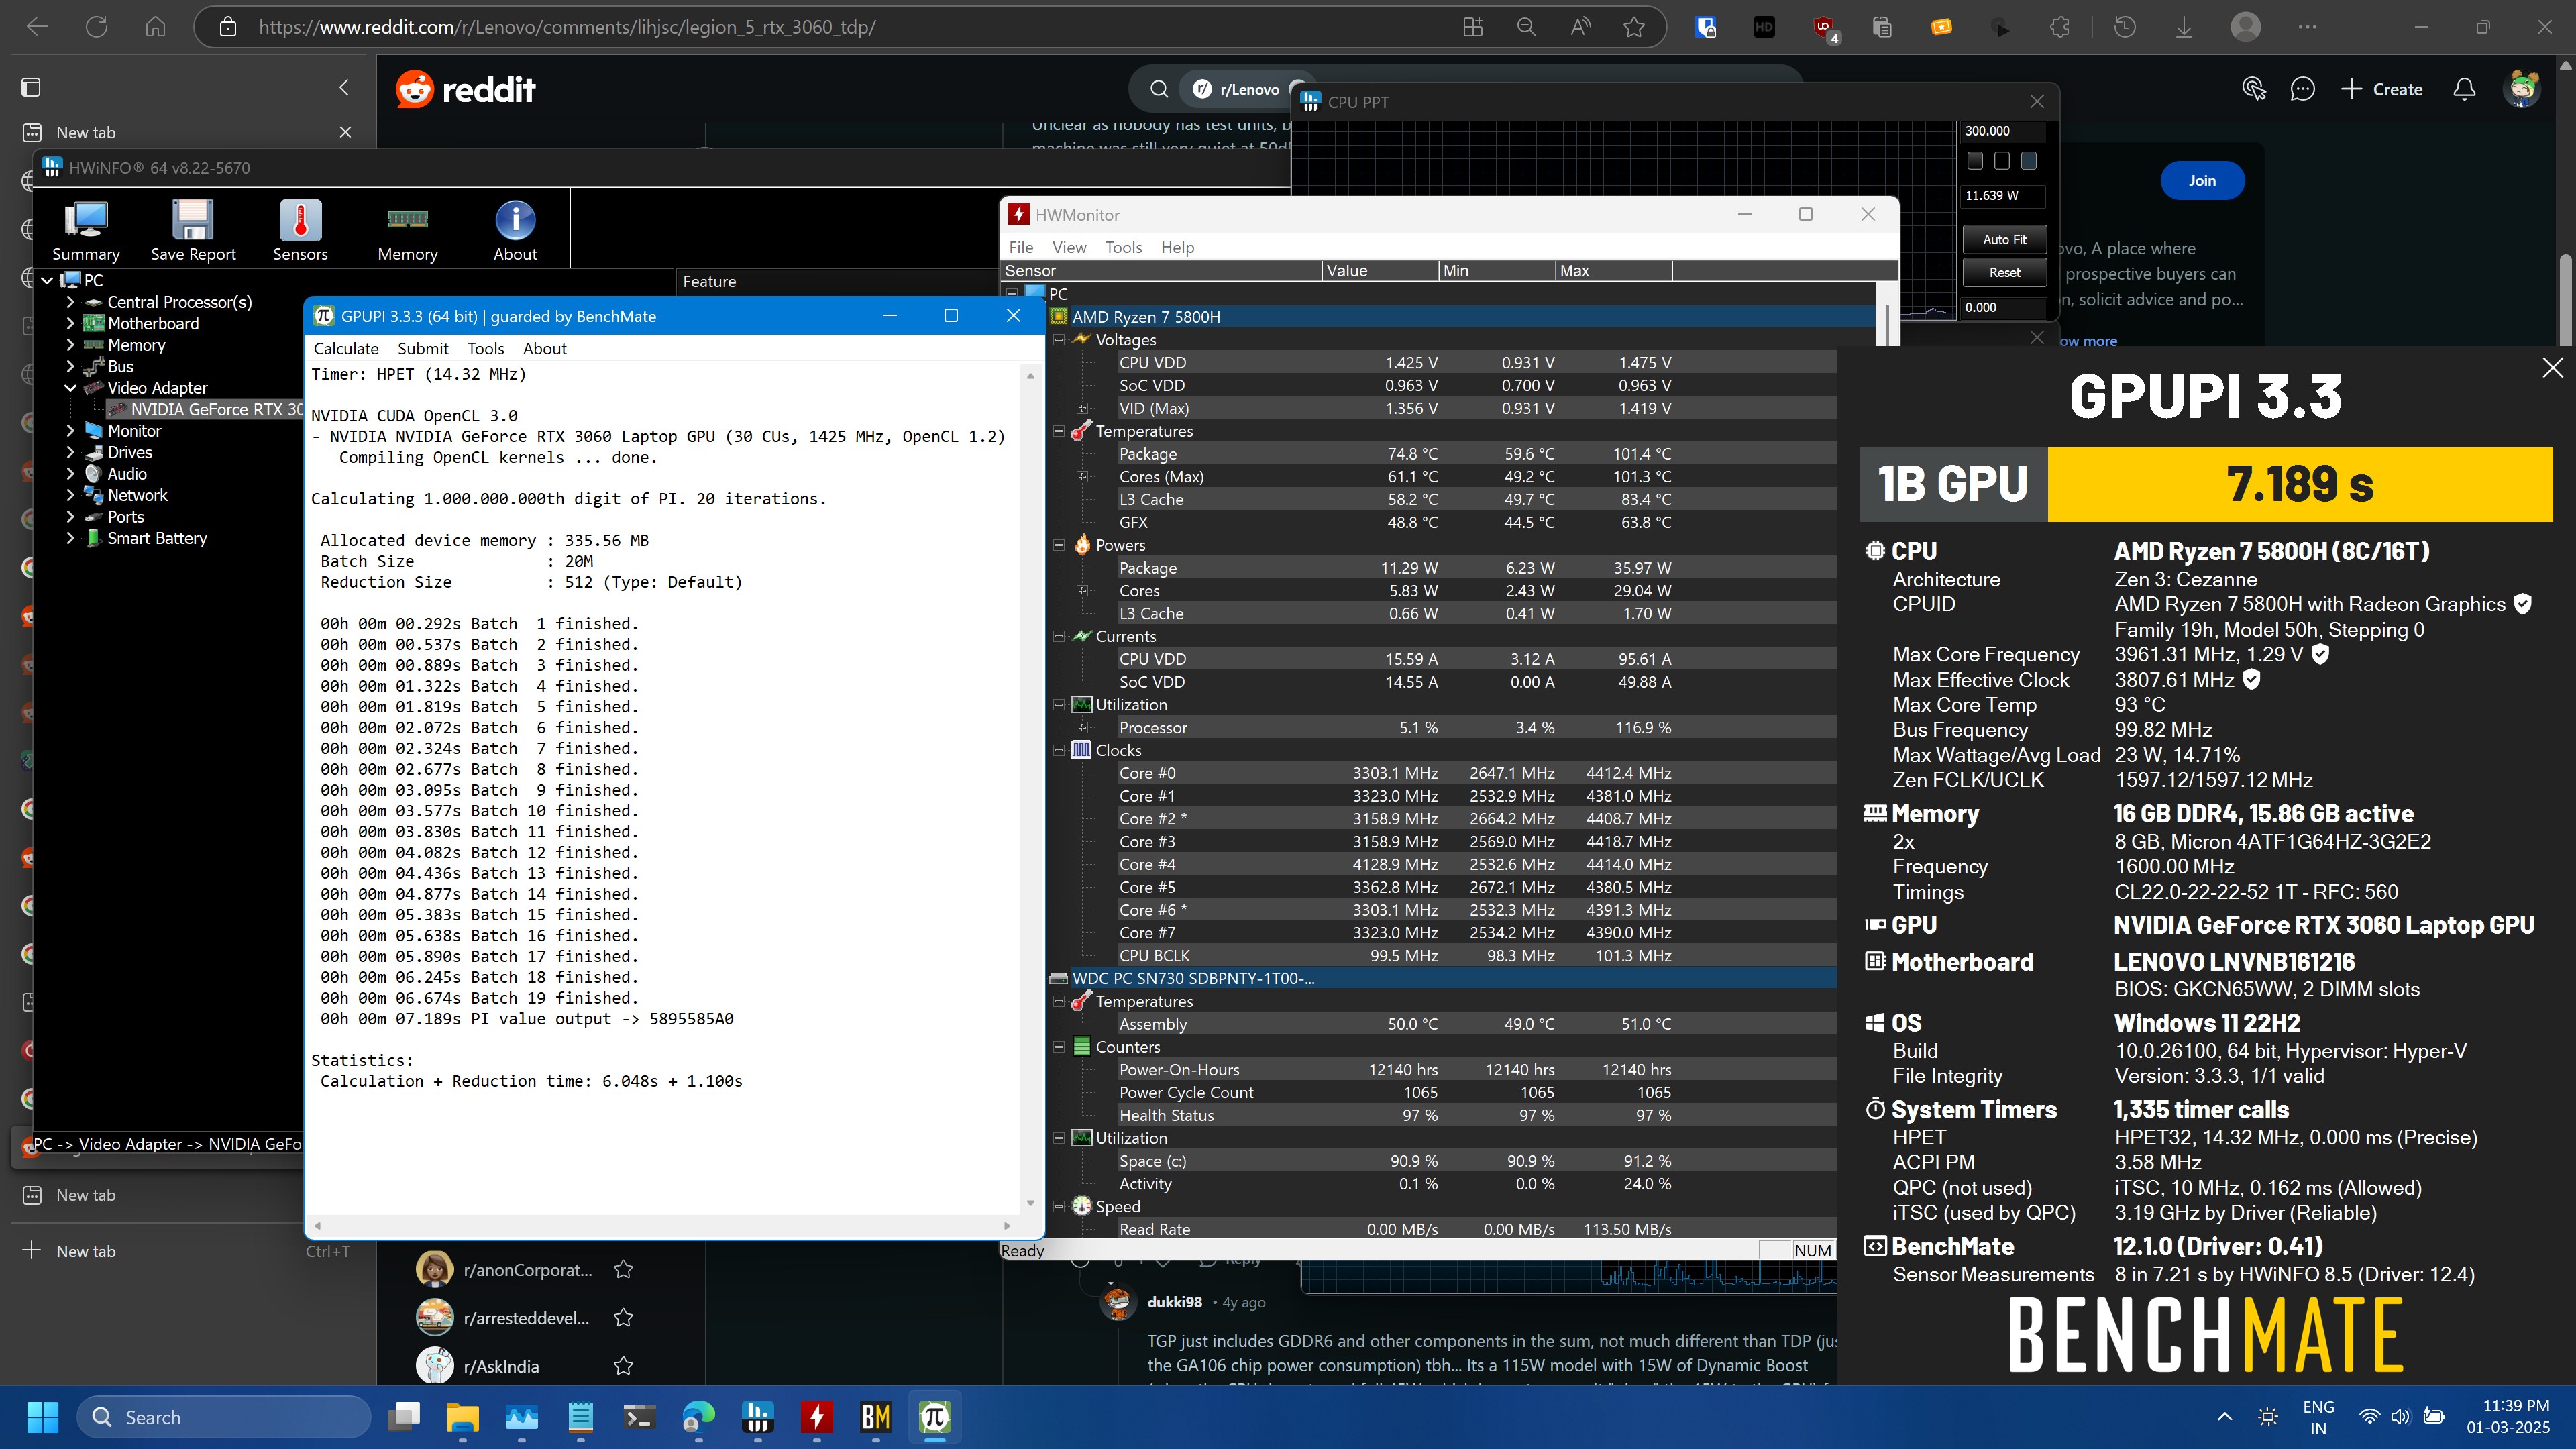Screen dimensions: 2576x1449
Task: Collapse the vertical tabs pane chevron
Action: 344,87
